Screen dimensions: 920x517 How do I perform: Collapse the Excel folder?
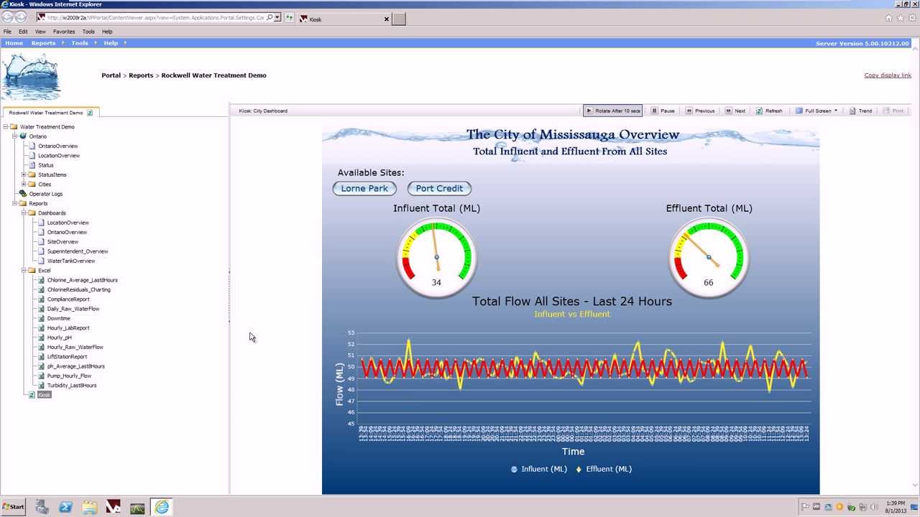pyautogui.click(x=24, y=271)
